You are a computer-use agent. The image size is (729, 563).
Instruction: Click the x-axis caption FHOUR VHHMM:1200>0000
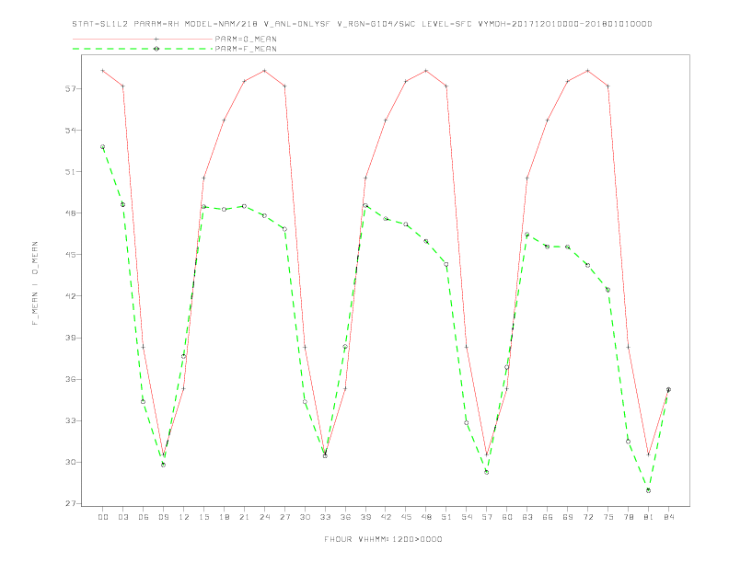pyautogui.click(x=383, y=539)
